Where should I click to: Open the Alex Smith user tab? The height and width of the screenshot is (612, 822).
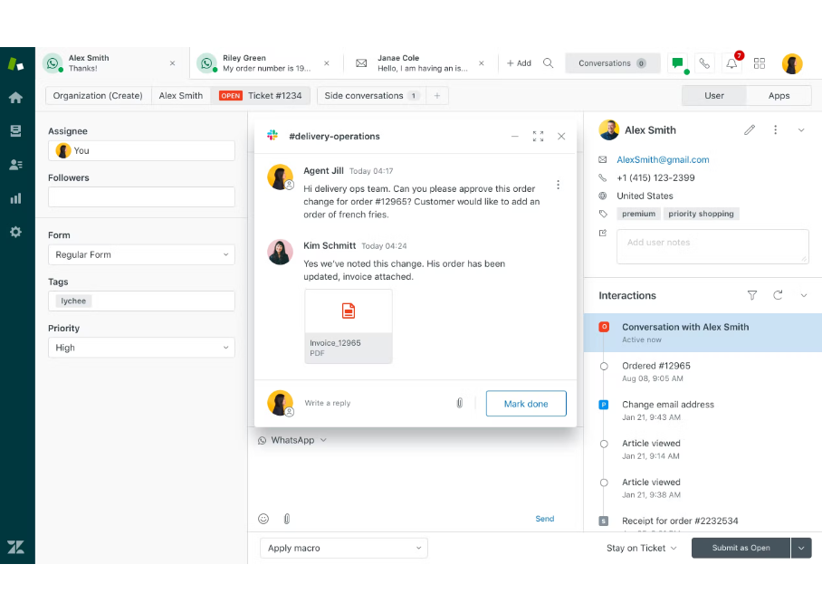[x=181, y=95]
